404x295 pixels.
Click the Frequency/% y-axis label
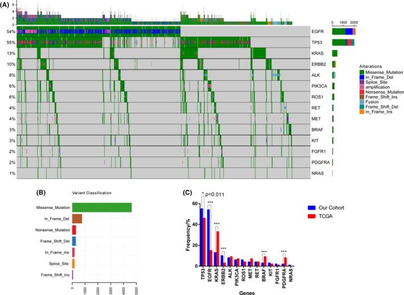click(x=188, y=235)
